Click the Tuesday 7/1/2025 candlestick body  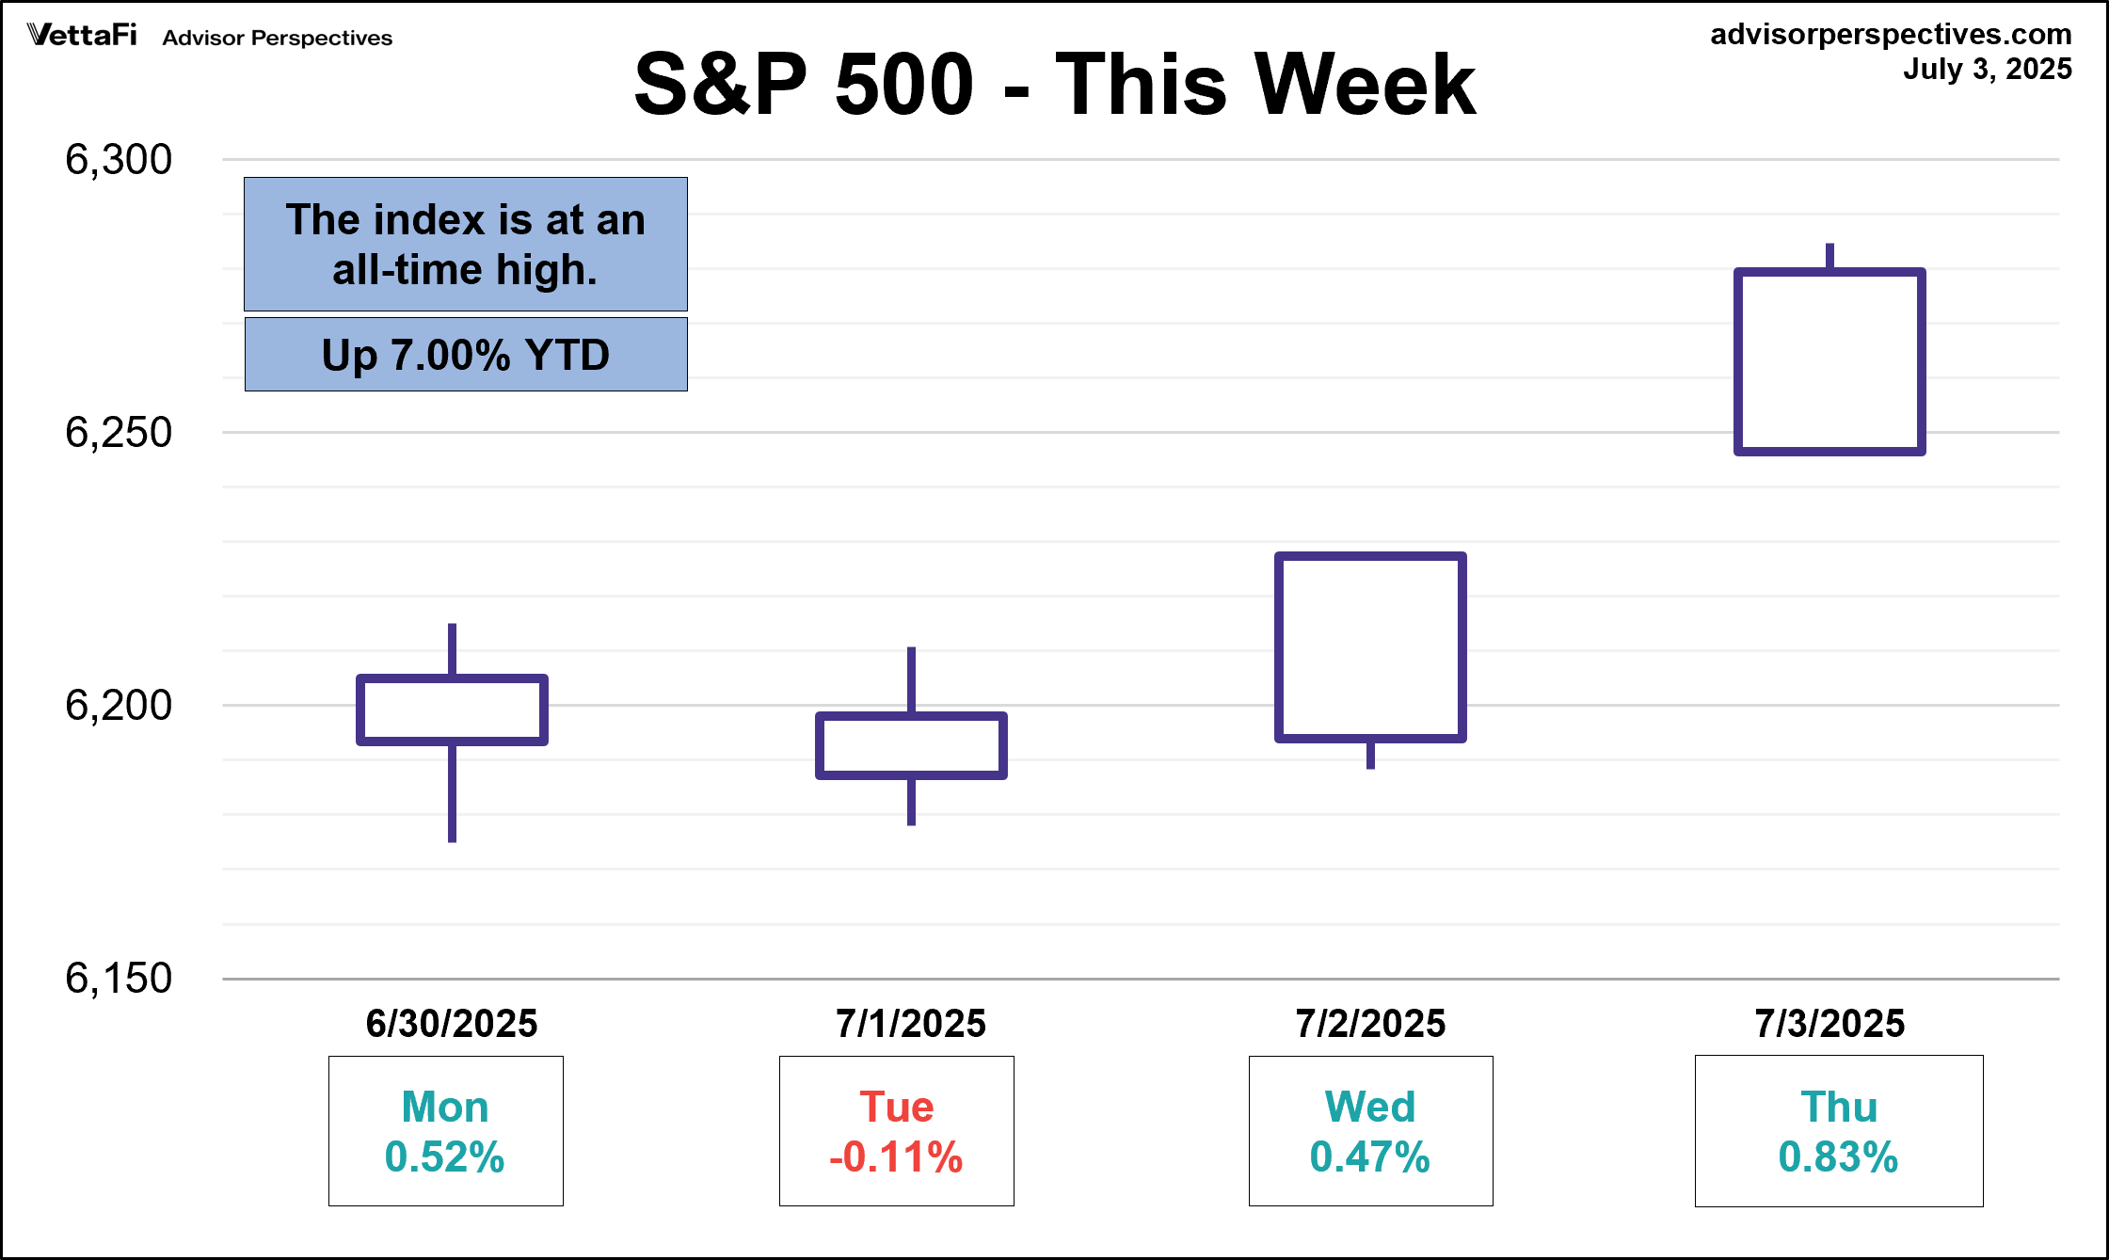911,745
